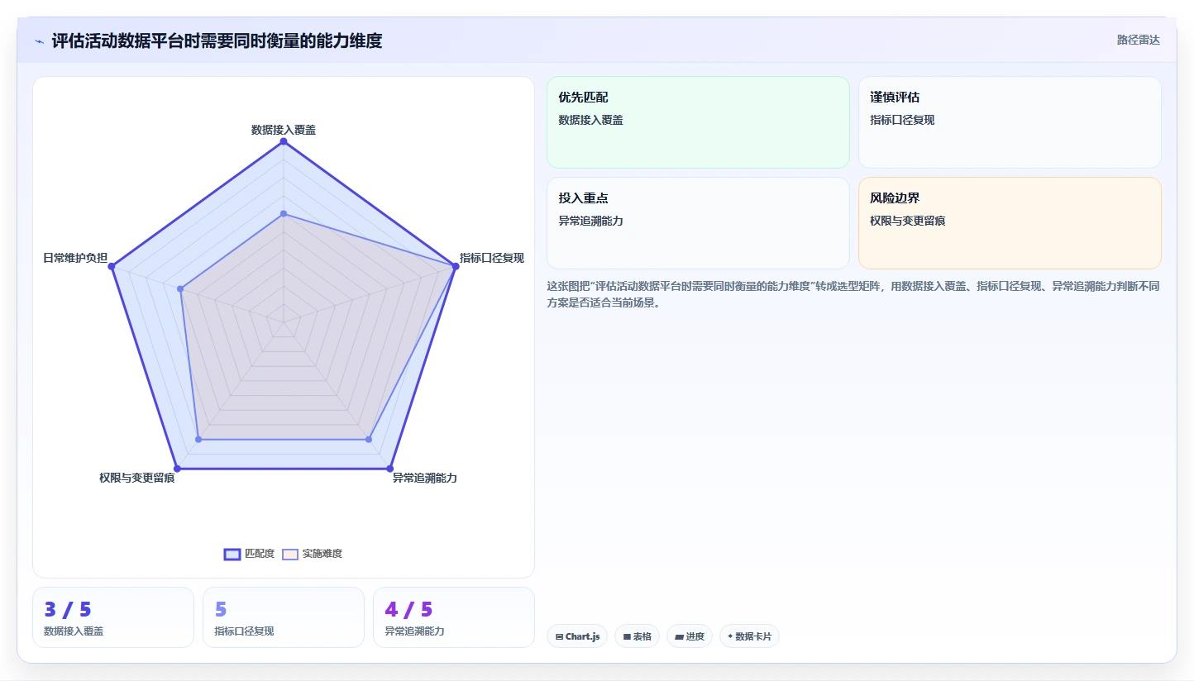Toggle the 匹配度 legend item
This screenshot has height=681, width=1194.
coord(250,554)
